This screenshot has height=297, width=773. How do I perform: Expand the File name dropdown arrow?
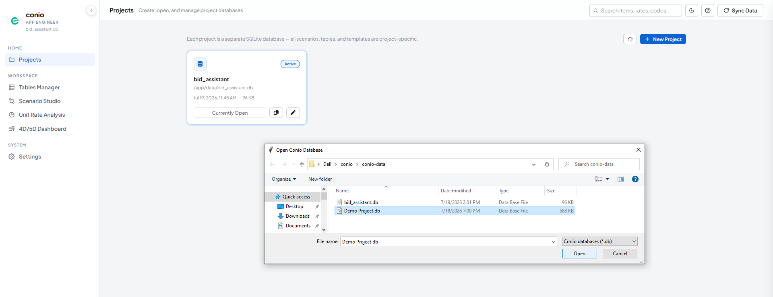(x=554, y=241)
